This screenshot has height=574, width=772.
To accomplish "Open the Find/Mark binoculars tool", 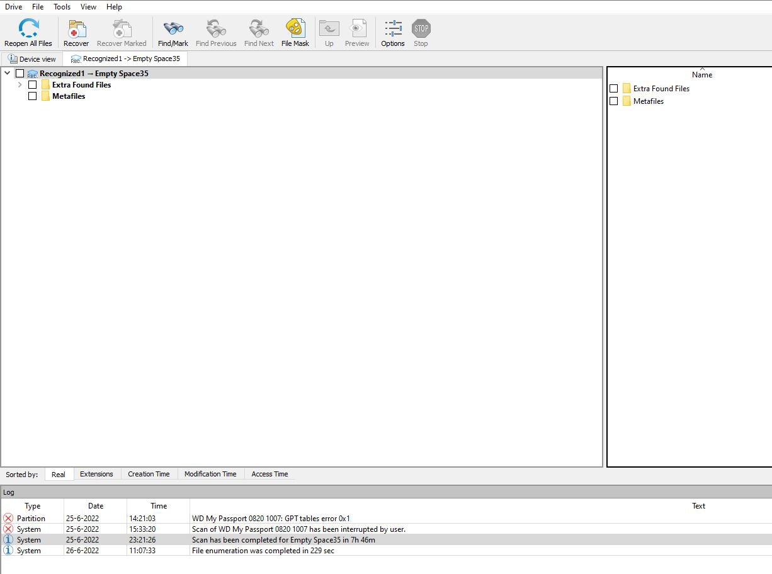I will pyautogui.click(x=173, y=28).
